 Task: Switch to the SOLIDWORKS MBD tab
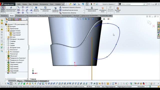click(105, 16)
